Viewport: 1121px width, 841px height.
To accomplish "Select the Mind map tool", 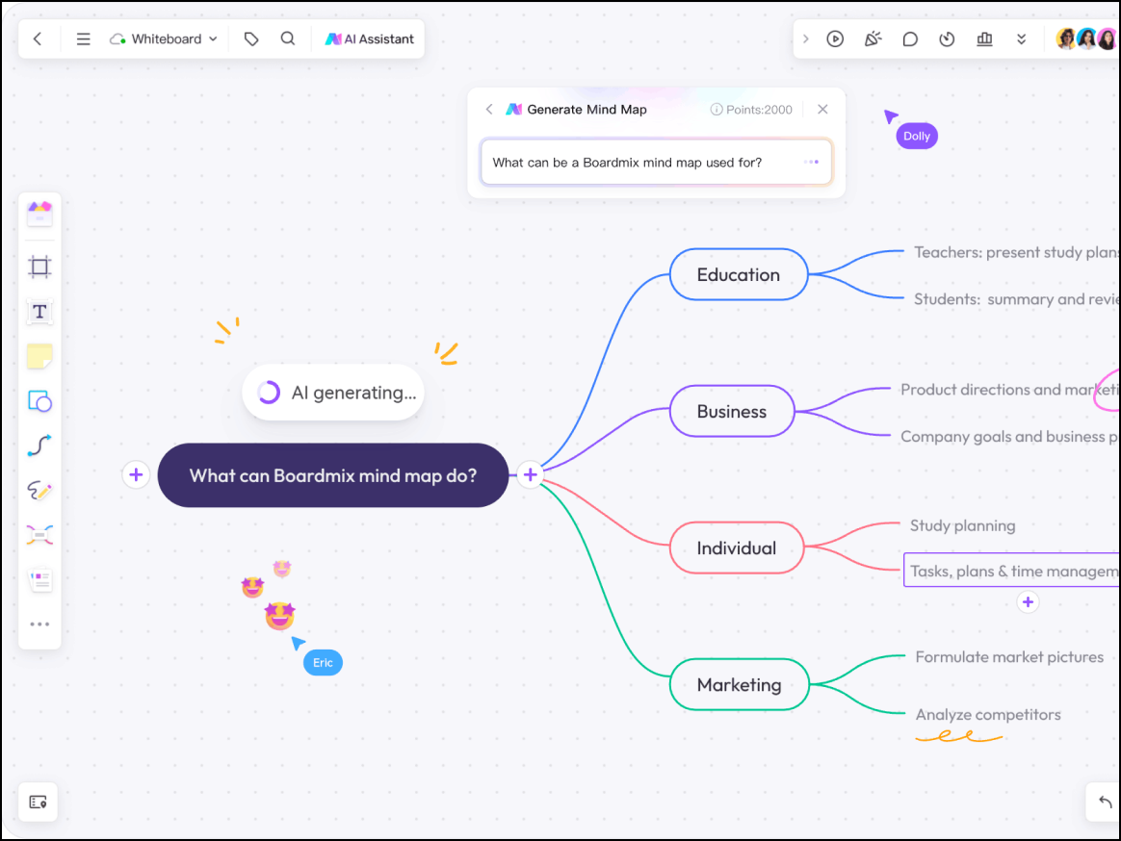I will tap(40, 535).
